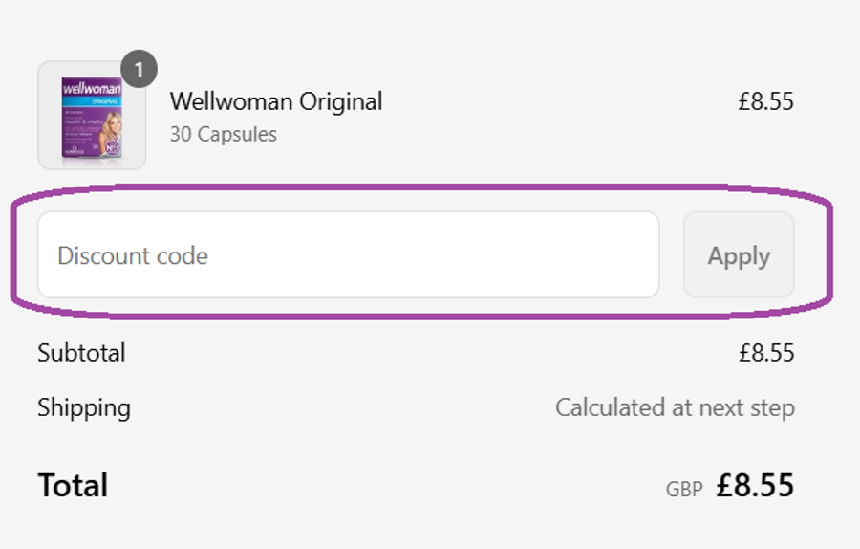Click the quantity badge showing 1

[140, 70]
